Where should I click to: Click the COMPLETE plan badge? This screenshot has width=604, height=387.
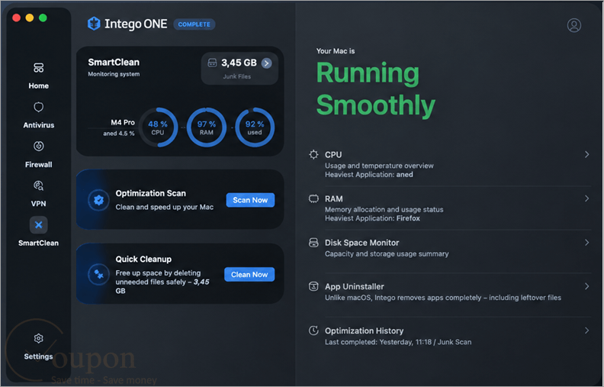pyautogui.click(x=194, y=24)
